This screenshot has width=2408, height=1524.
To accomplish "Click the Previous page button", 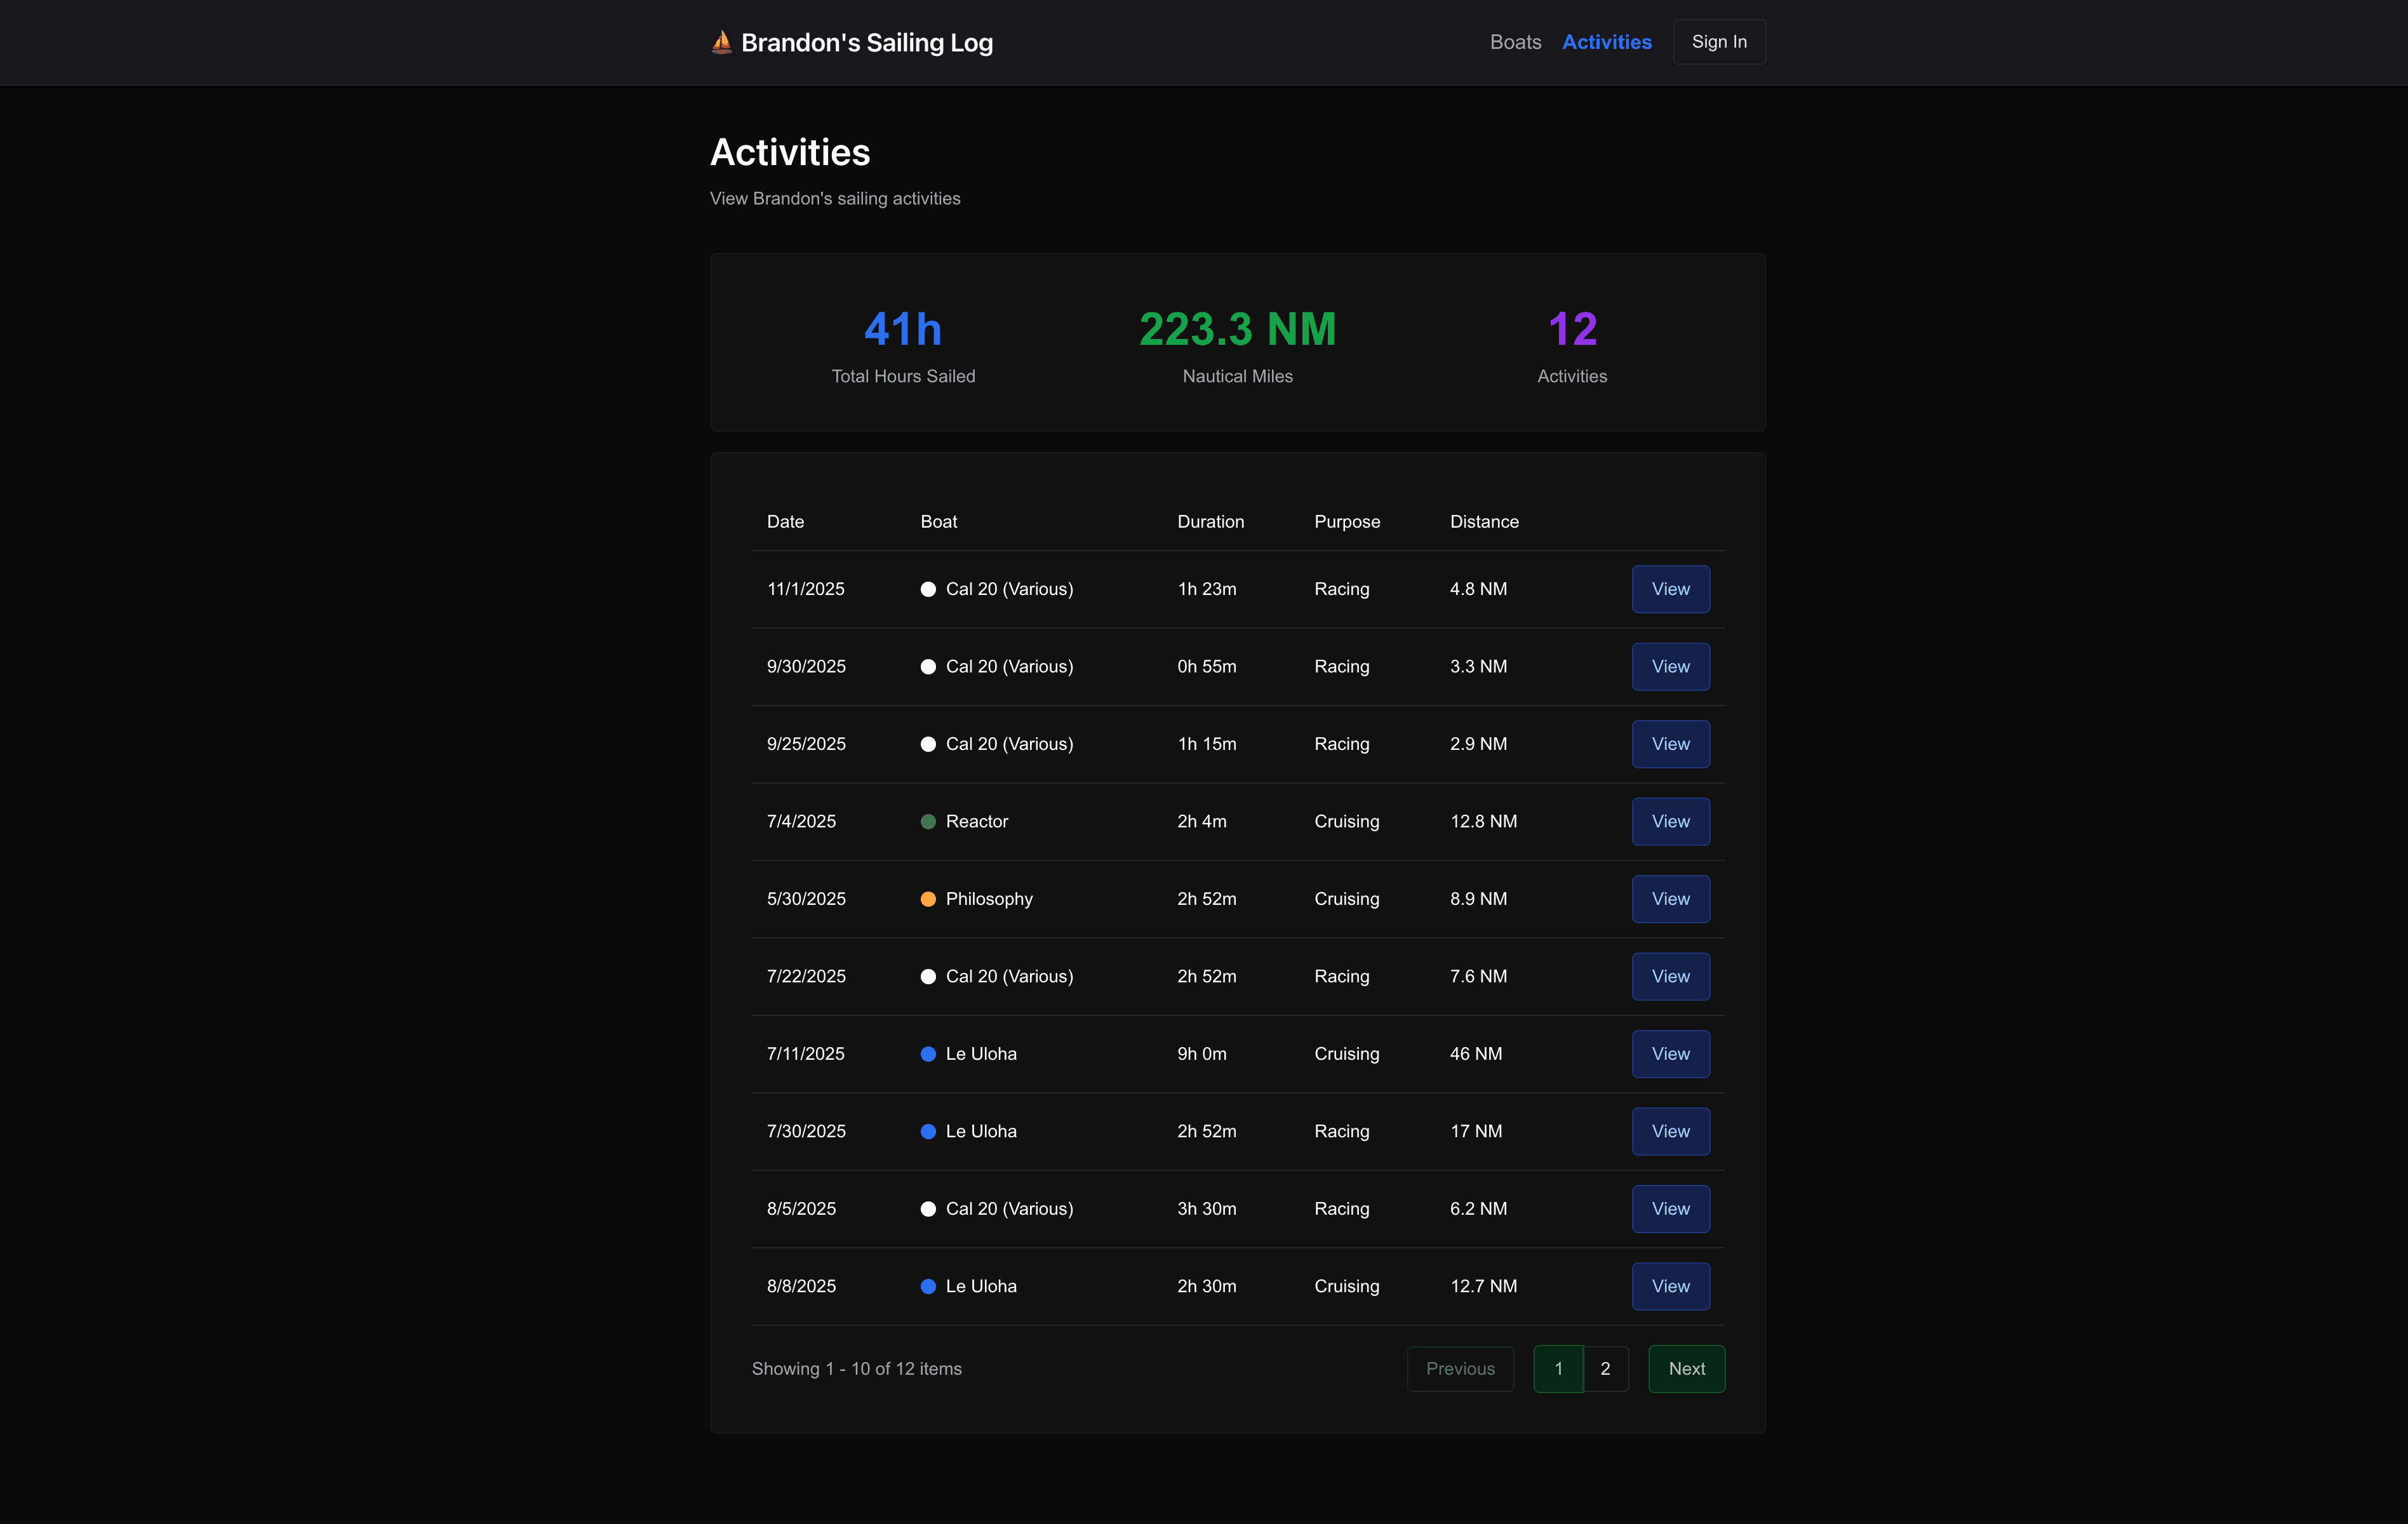I will pyautogui.click(x=1460, y=1369).
